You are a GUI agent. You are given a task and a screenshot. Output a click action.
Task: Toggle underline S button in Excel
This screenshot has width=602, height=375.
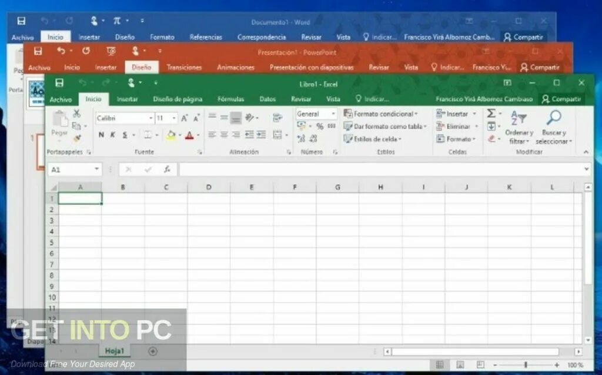[125, 135]
